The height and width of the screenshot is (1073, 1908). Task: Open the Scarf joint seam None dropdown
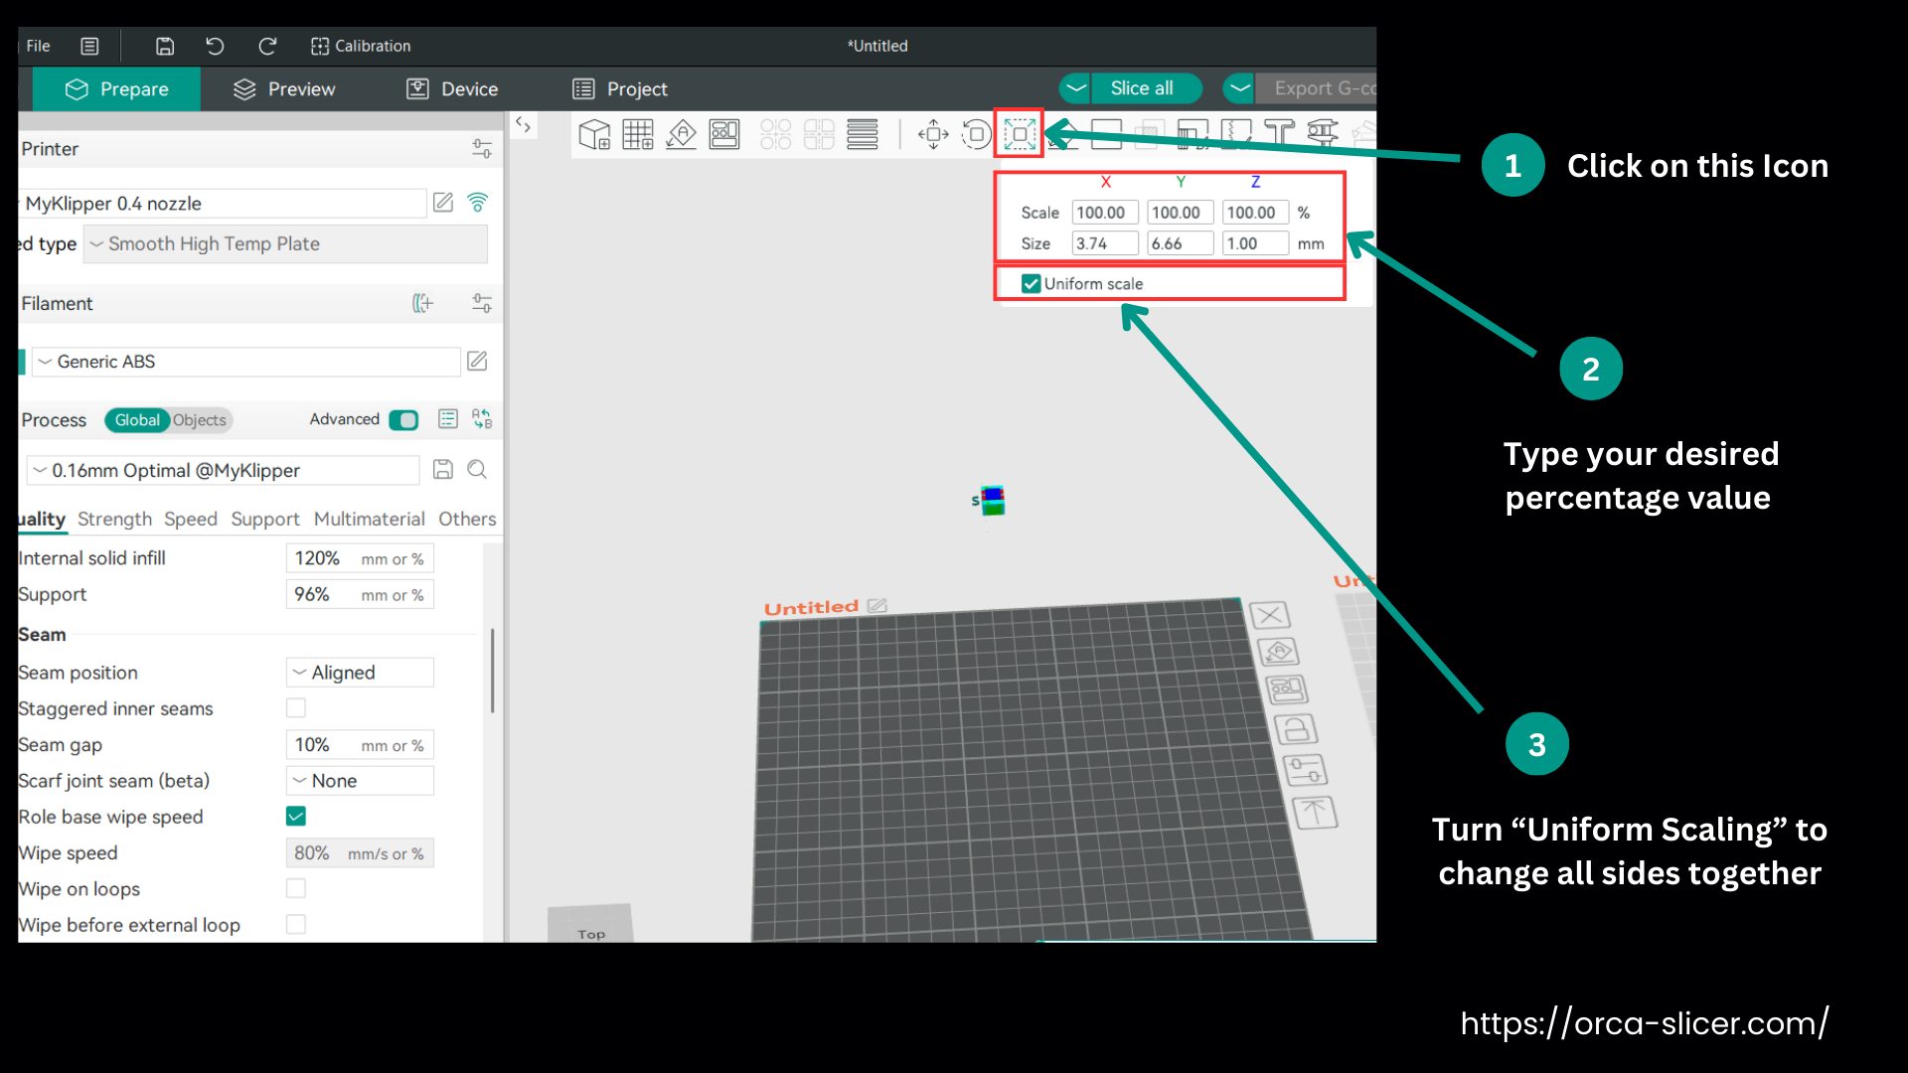click(x=360, y=781)
